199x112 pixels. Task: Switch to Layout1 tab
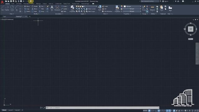11,110
